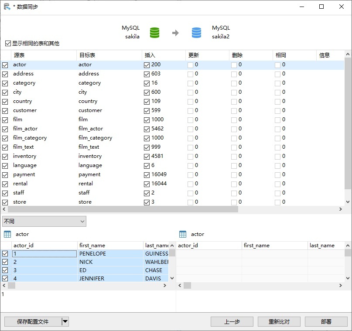352x331 pixels.
Task: Click the down arrow of the table list scrollbar
Action: (348, 202)
